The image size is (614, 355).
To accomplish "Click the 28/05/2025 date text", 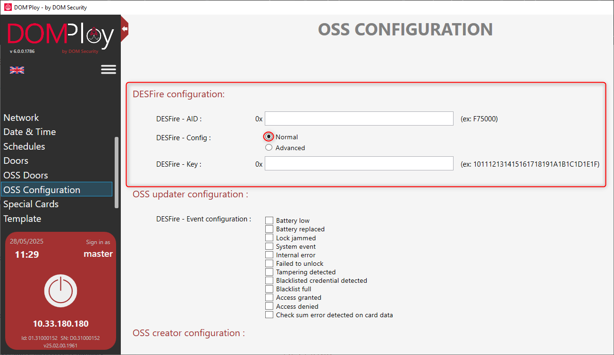I will tap(26, 241).
